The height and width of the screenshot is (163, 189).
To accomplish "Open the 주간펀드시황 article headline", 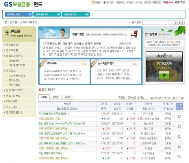I will pos(72,43).
